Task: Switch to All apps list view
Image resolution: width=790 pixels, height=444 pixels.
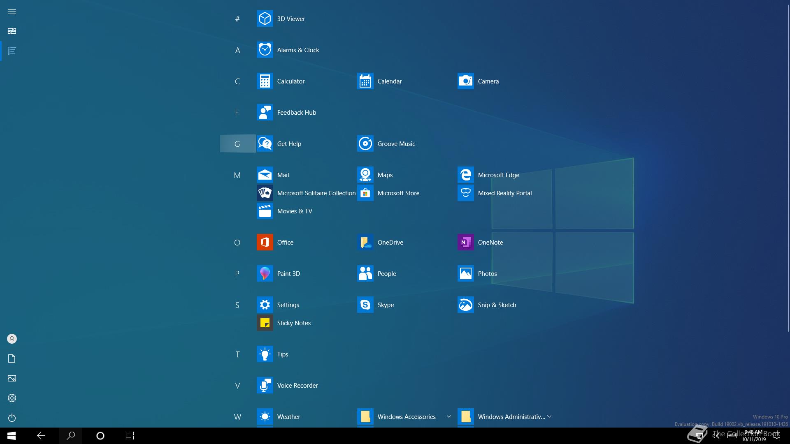Action: coord(12,51)
